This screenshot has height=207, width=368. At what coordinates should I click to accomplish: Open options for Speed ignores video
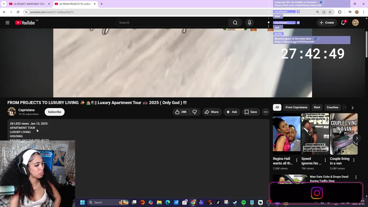325,160
